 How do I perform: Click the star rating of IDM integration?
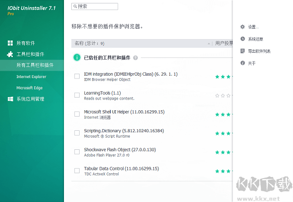coord(224,77)
